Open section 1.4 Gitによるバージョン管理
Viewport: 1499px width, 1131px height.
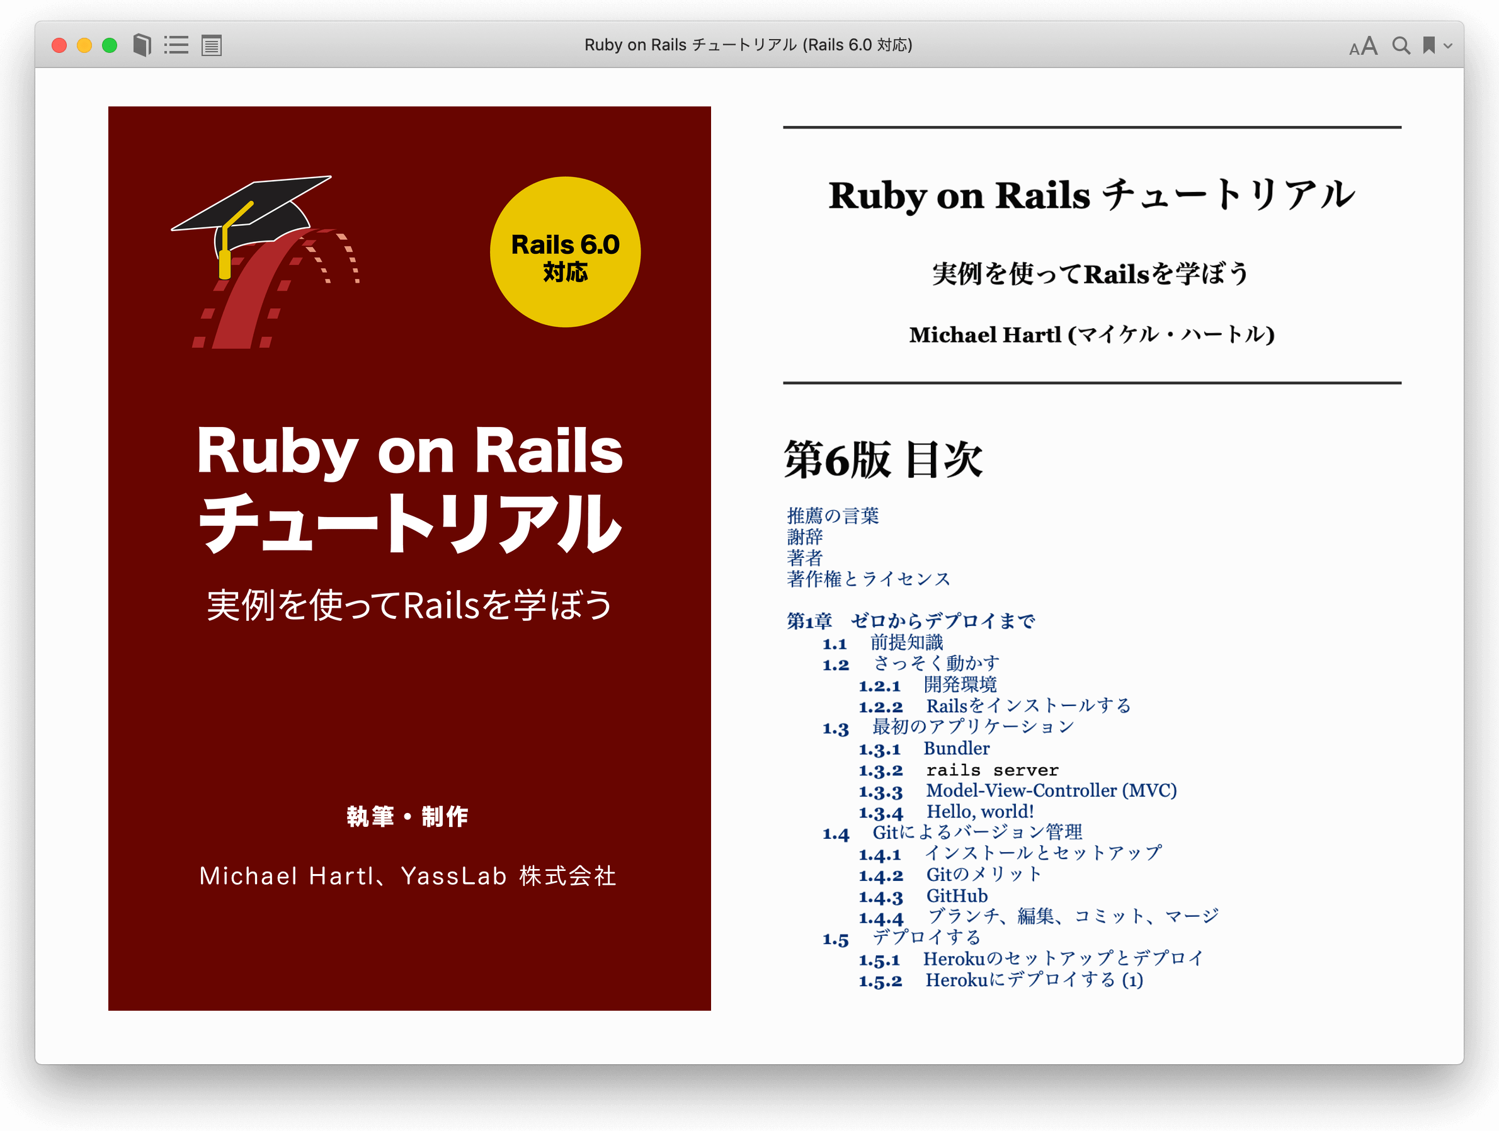click(952, 832)
